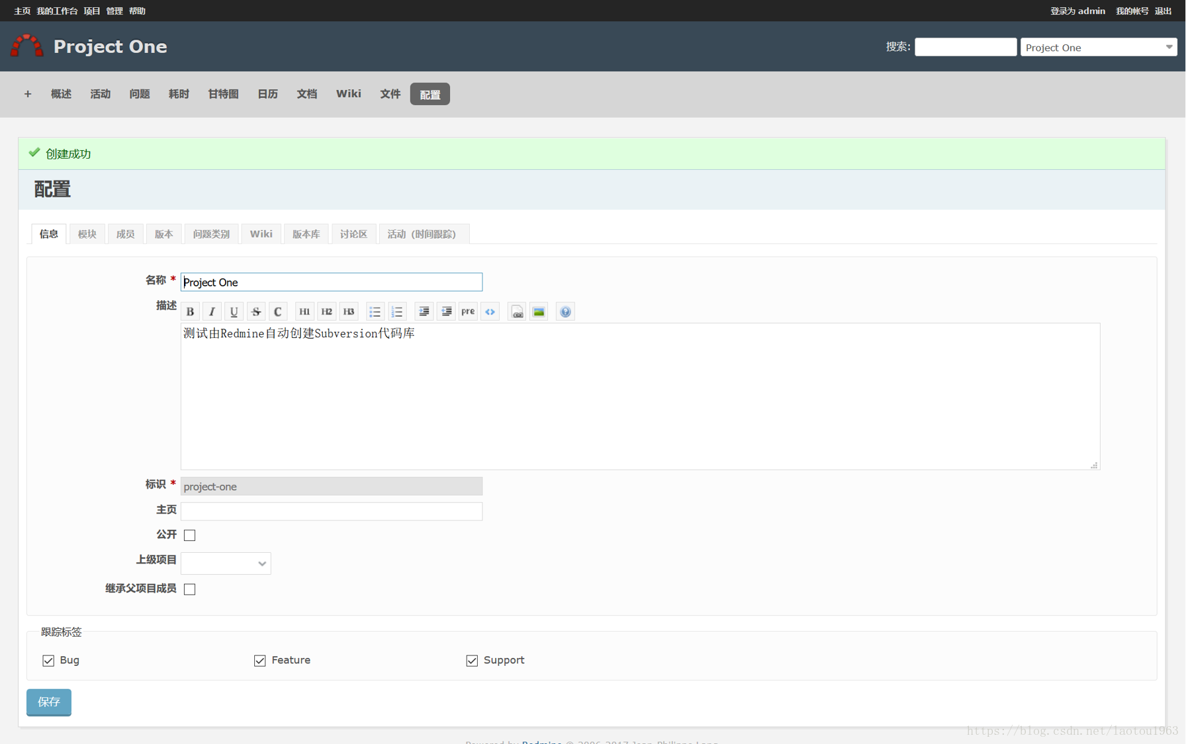Screen dimensions: 1186x744
Task: Open 我的帐号 account link
Action: [1132, 11]
